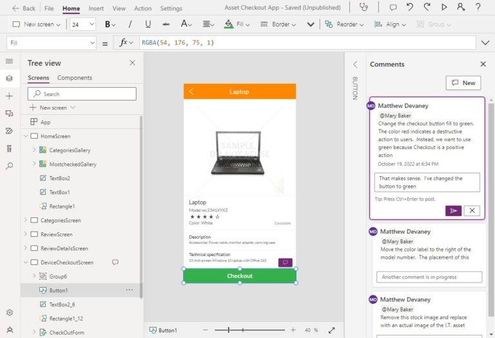Open the comments speech bubble icon in header
Image resolution: width=495 pixels, height=338 pixels.
coord(393,7)
